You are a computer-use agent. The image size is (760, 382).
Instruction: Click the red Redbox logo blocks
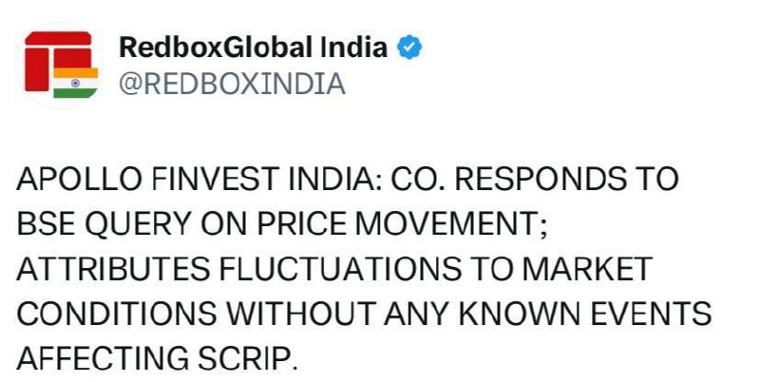[58, 59]
